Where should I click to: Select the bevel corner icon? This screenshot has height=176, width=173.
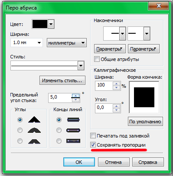click(x=34, y=141)
